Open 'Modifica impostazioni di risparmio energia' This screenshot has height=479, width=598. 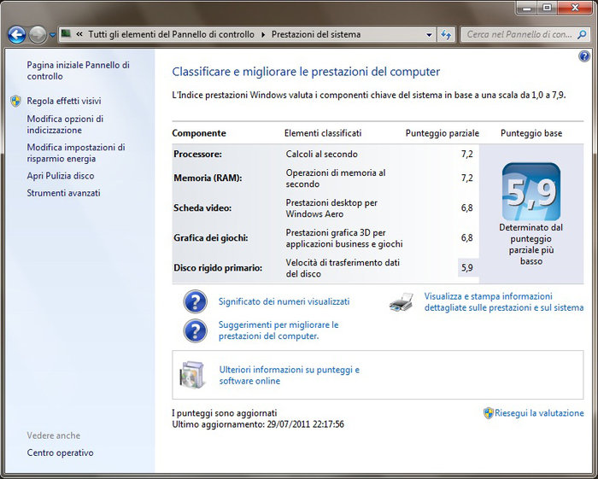click(76, 153)
